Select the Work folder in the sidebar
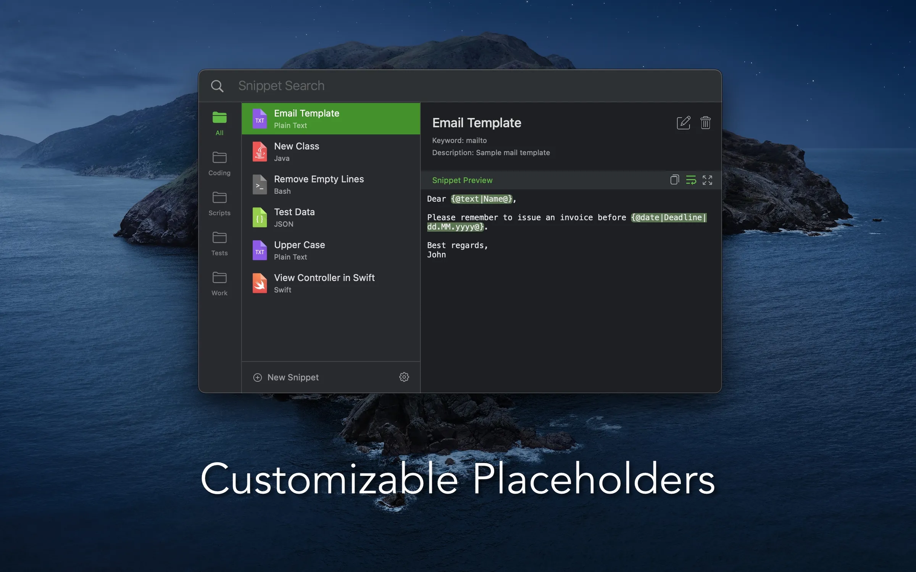Image resolution: width=916 pixels, height=572 pixels. pyautogui.click(x=219, y=282)
